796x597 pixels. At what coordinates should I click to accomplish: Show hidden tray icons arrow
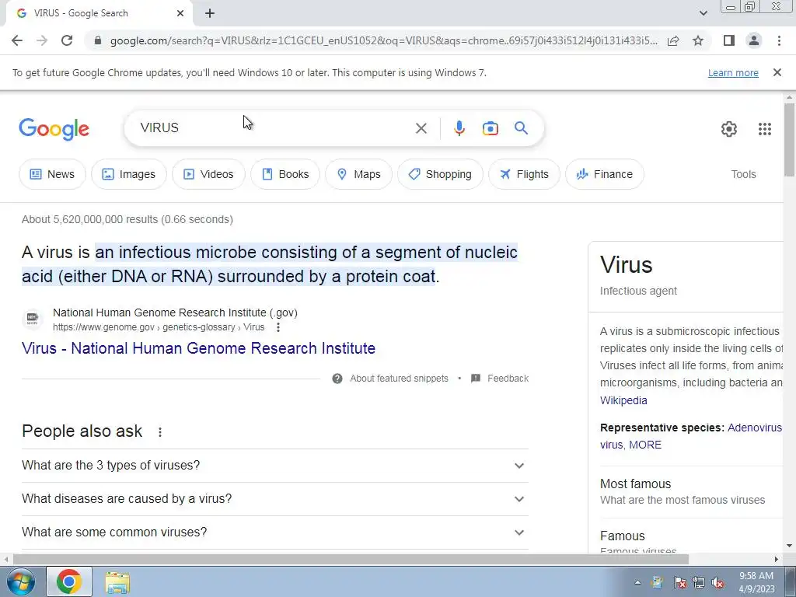click(x=637, y=583)
